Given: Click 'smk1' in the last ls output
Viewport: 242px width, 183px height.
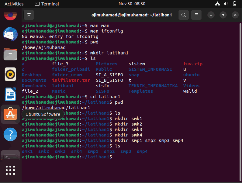Looking at the screenshot, I should pos(27,151).
